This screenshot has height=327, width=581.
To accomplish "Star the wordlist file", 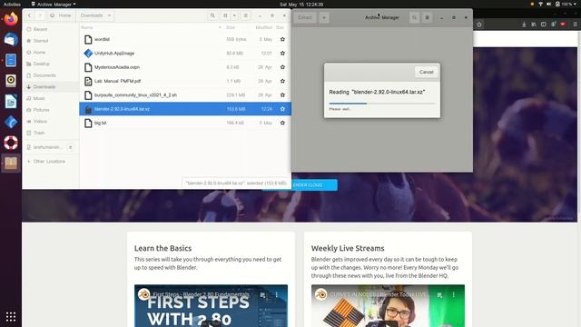I will click(x=282, y=39).
